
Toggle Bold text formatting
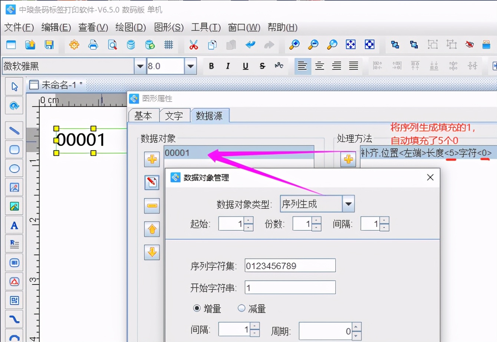click(x=211, y=66)
